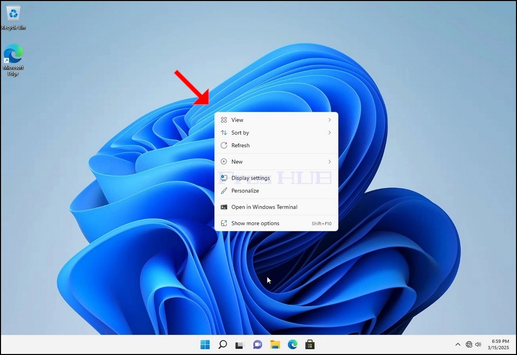Click the volume speaker tray icon

pos(478,344)
